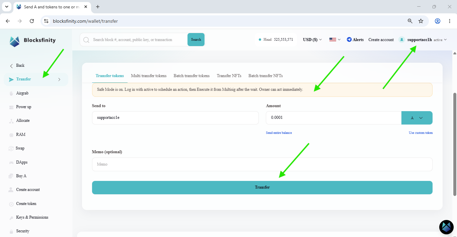Click the Head block number 525,553,571
Image resolution: width=457 pixels, height=237 pixels.
click(x=283, y=39)
